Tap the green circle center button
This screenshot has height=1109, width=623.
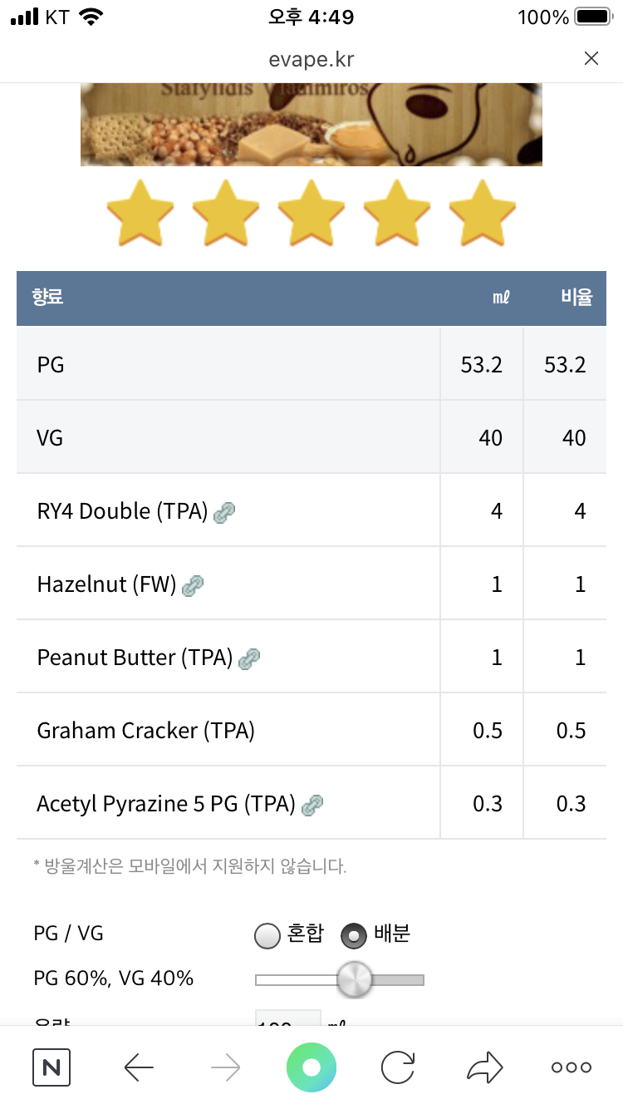pos(311,1067)
